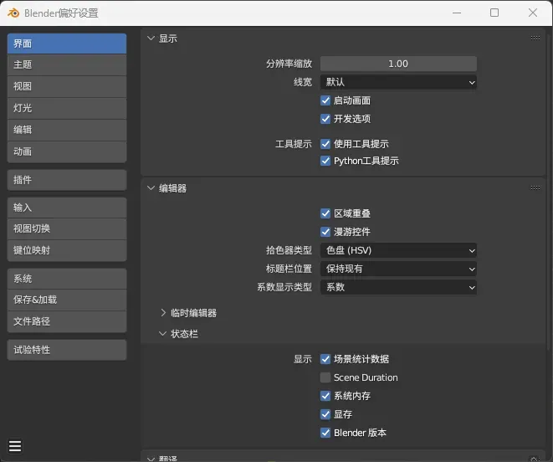
Task: Go to the 编辑 tab
Action: (x=67, y=131)
